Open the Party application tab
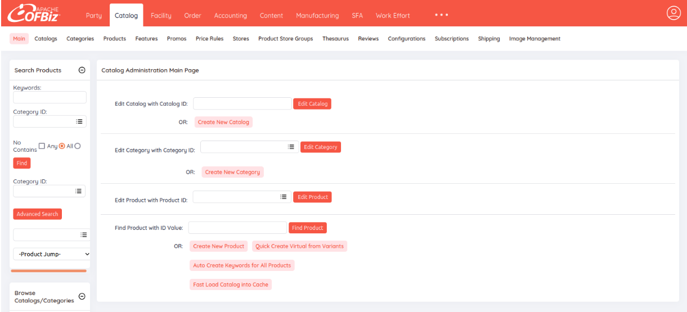687x312 pixels. click(94, 16)
